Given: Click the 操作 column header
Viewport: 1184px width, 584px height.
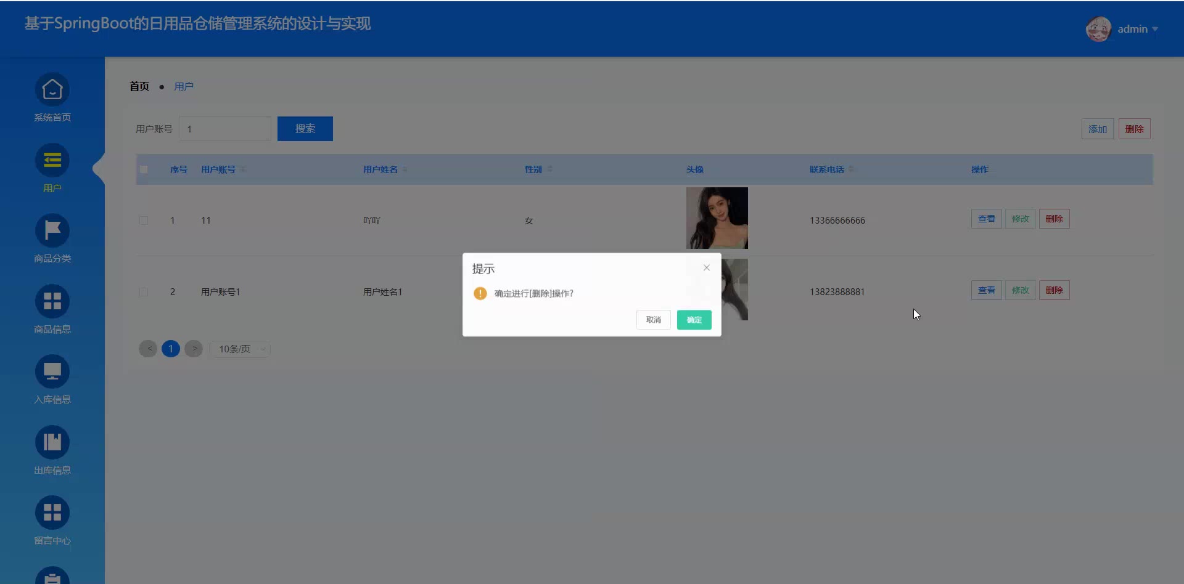Looking at the screenshot, I should coord(980,169).
